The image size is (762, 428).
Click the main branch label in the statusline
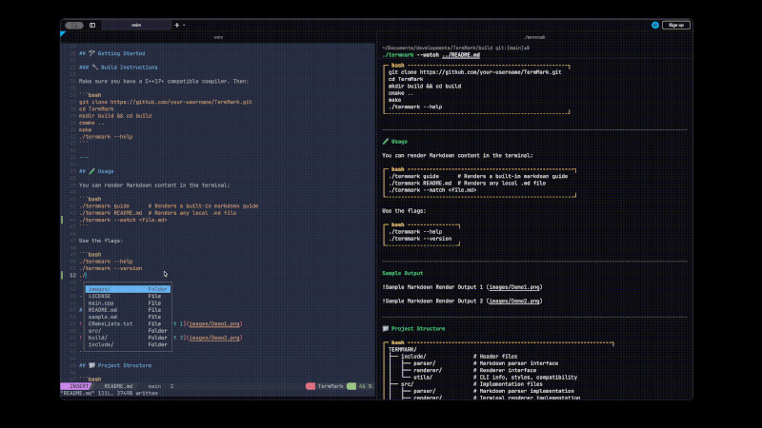(154, 386)
